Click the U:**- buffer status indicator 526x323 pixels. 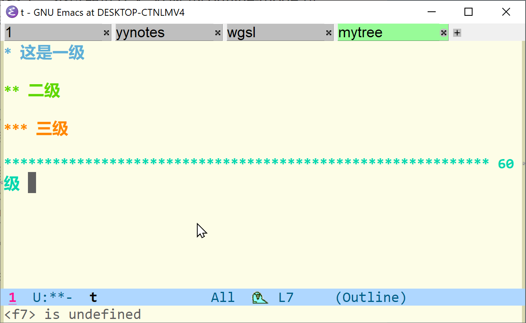tap(53, 297)
